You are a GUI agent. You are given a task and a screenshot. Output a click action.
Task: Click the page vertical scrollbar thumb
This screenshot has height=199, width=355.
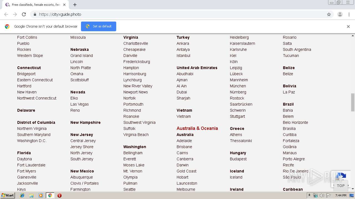coord(353,102)
